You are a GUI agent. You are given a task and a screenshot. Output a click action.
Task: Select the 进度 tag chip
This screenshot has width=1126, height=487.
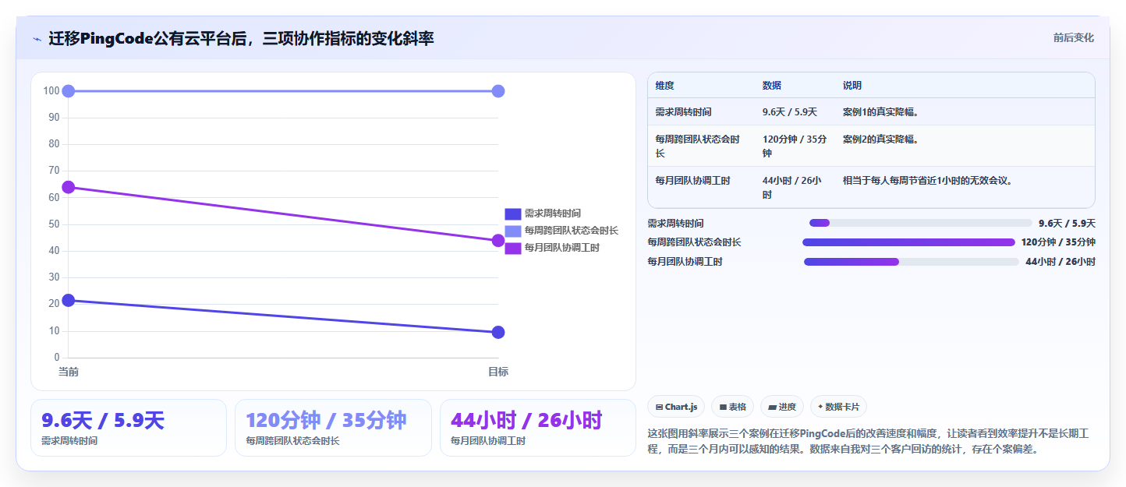pos(781,407)
